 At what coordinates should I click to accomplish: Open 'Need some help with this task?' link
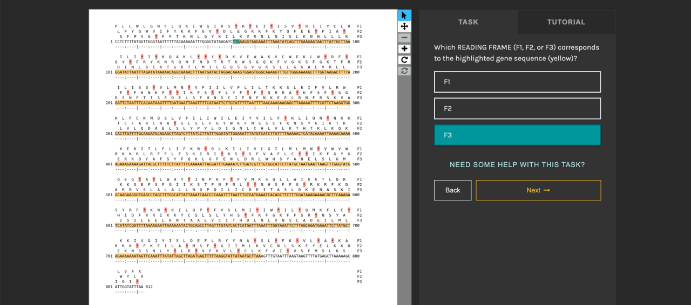517,165
